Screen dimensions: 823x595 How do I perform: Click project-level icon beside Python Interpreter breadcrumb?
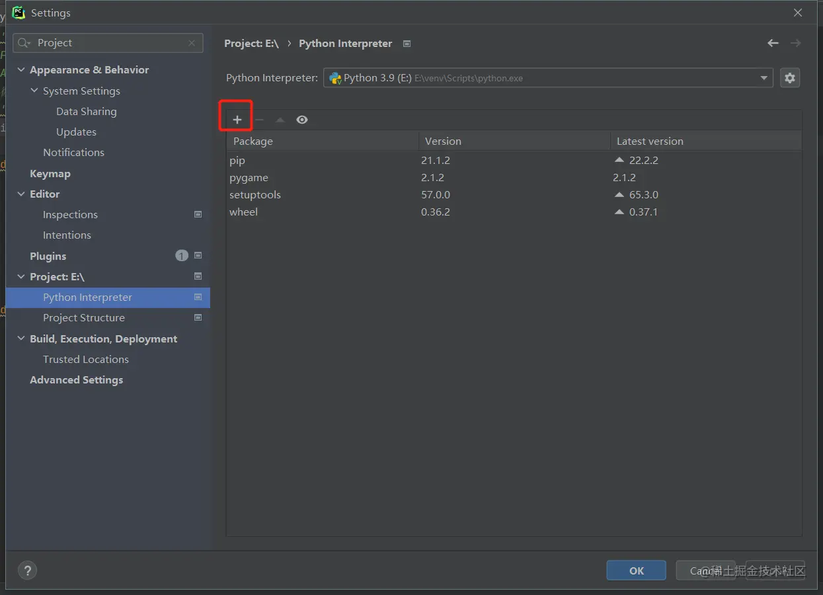pyautogui.click(x=407, y=44)
